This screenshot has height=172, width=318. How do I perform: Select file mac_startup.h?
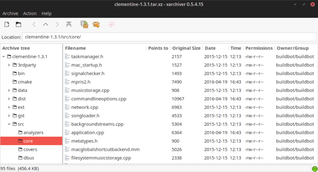tap(87, 65)
